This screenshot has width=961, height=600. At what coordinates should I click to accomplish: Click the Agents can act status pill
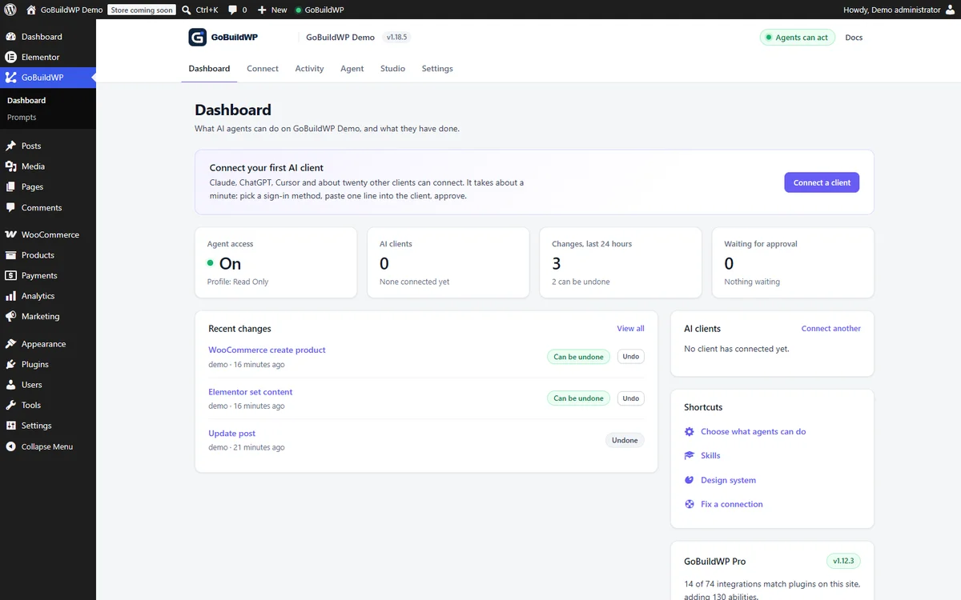coord(798,38)
